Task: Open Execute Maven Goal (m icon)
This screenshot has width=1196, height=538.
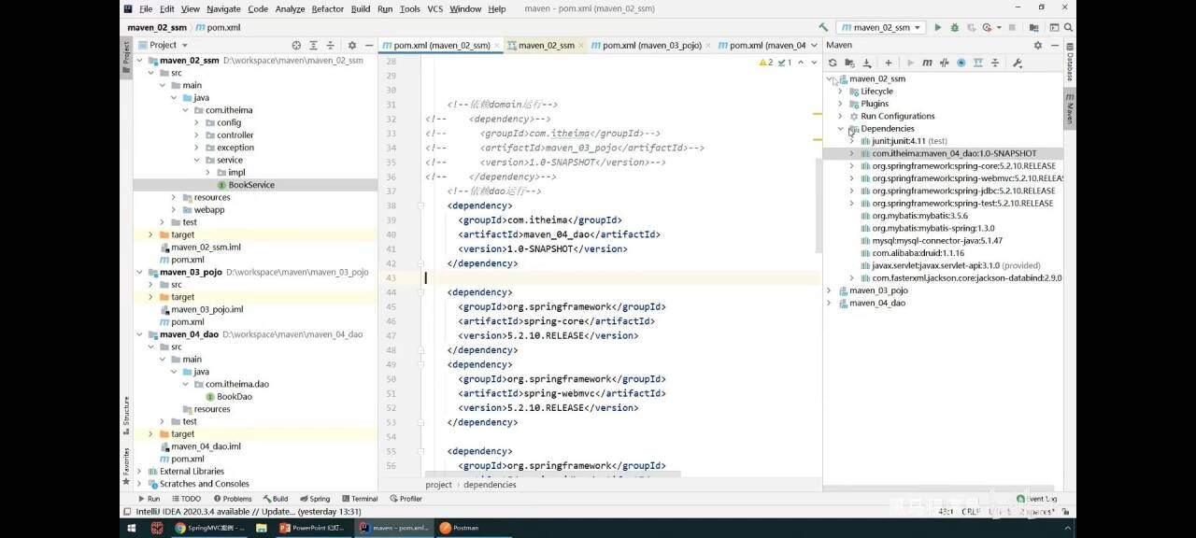Action: (927, 63)
